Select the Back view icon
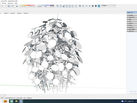This screenshot has height=103, width=137. click(x=70, y=6)
